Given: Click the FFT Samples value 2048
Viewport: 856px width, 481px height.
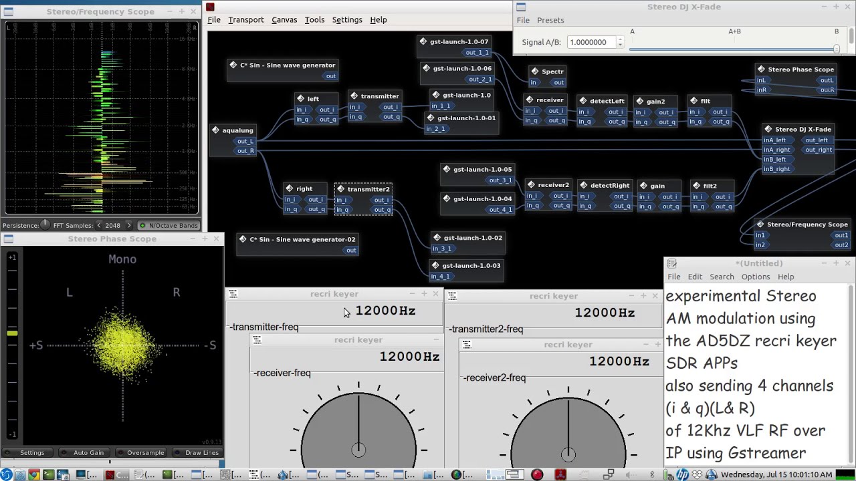Looking at the screenshot, I should pyautogui.click(x=112, y=225).
